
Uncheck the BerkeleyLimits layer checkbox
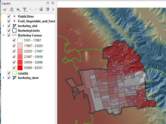click(9, 31)
